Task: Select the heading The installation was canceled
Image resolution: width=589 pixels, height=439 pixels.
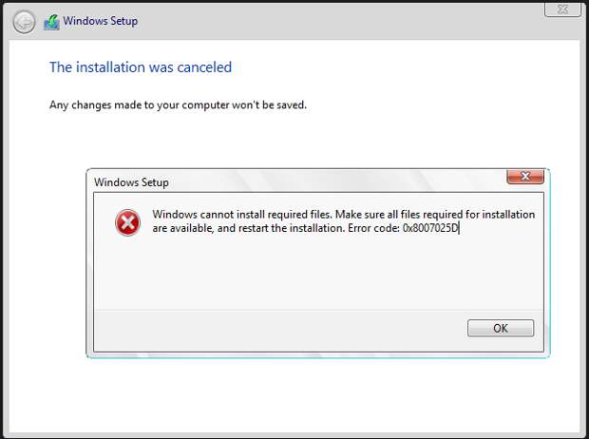Action: pyautogui.click(x=141, y=67)
